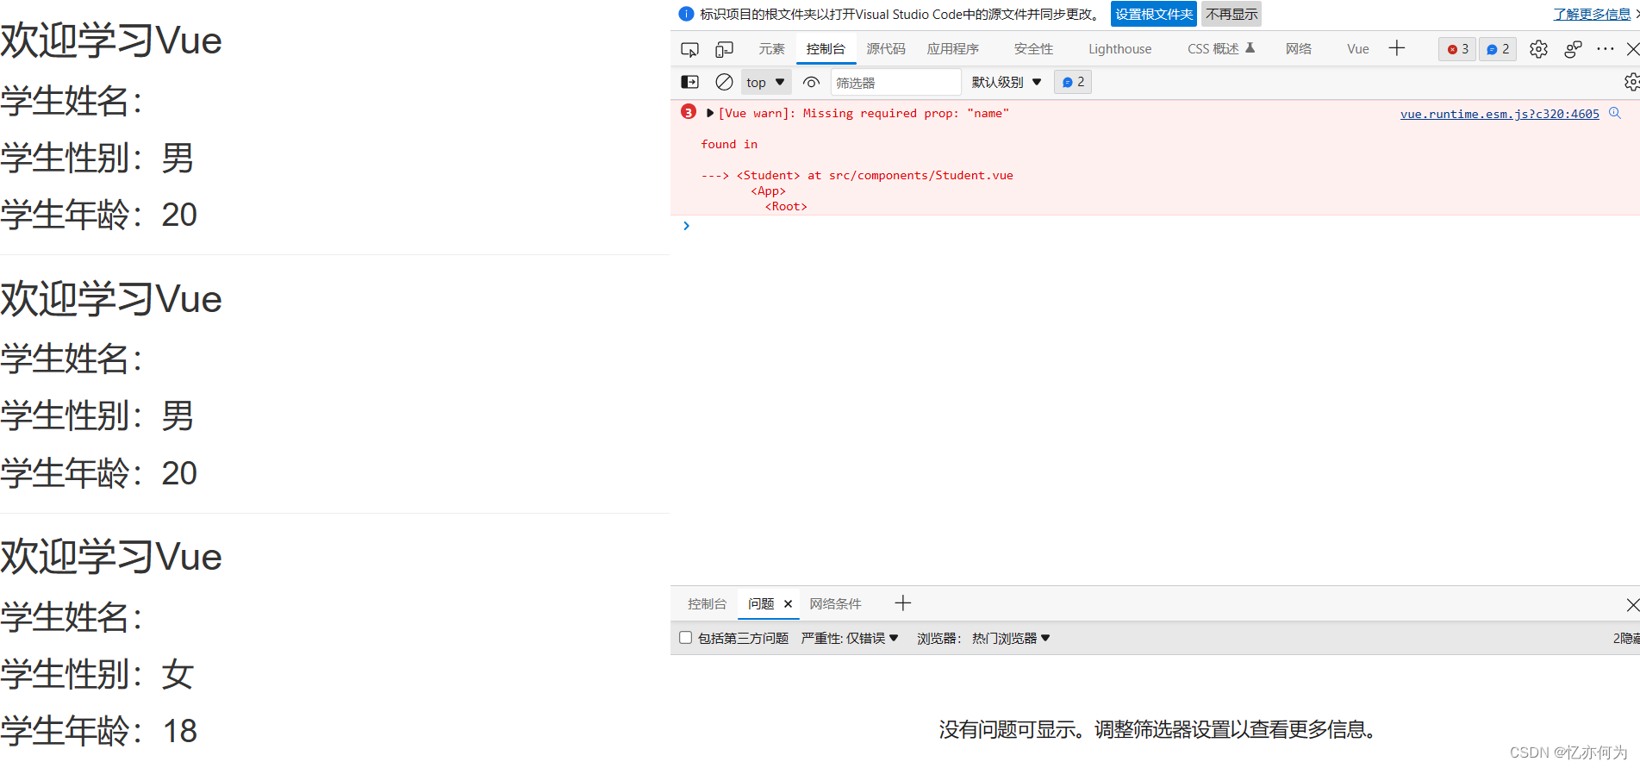This screenshot has height=768, width=1640.
Task: Click the red error count badge showing 3
Action: coord(1457,49)
